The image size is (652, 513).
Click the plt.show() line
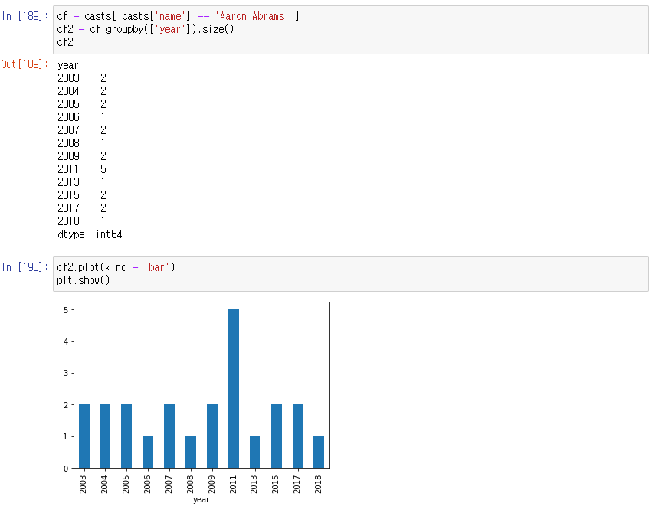tap(84, 280)
